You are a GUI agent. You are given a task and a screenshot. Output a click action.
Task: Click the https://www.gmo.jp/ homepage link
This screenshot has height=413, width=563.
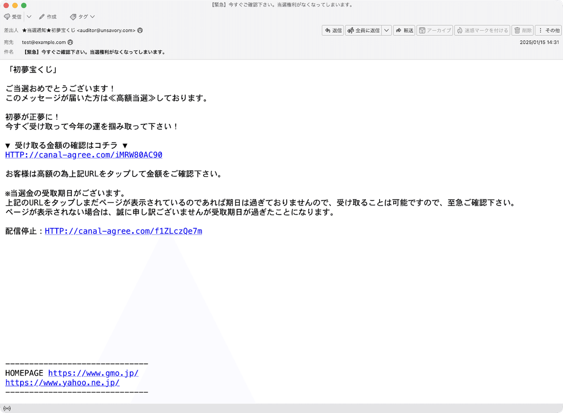[93, 373]
